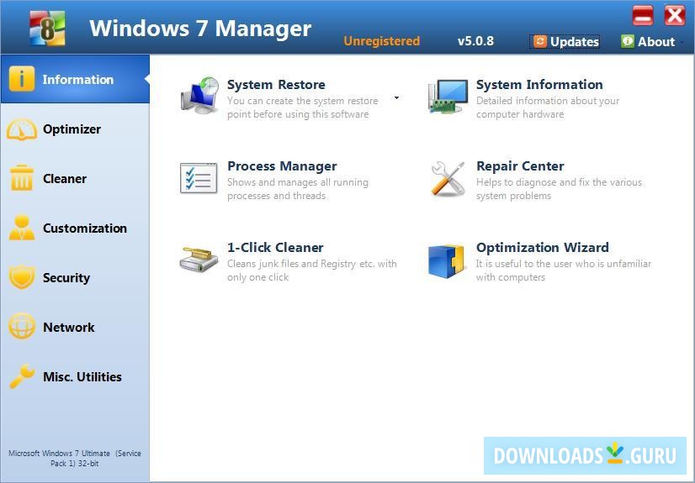Click 'Shows and manages all running' description
The width and height of the screenshot is (695, 483).
click(x=298, y=182)
